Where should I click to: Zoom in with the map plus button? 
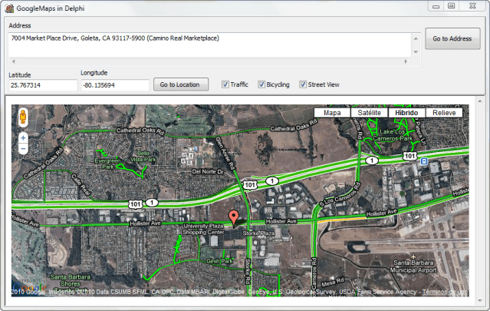(23, 138)
